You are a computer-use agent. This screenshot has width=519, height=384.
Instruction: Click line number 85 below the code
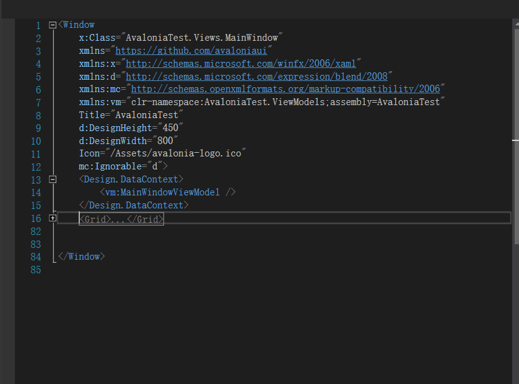click(x=36, y=270)
